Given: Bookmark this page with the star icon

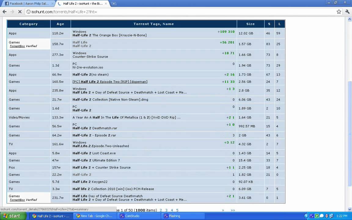Looking at the screenshot, I should click(x=339, y=12).
